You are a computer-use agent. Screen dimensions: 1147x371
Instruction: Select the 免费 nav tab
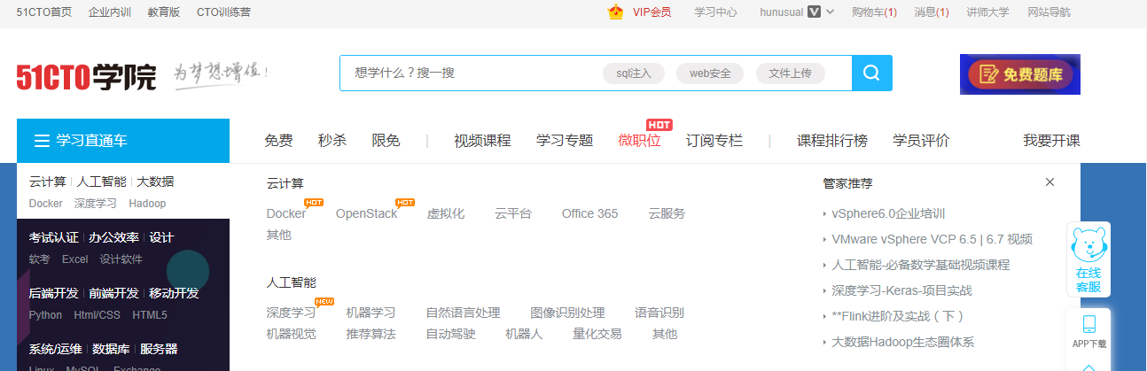(x=278, y=141)
